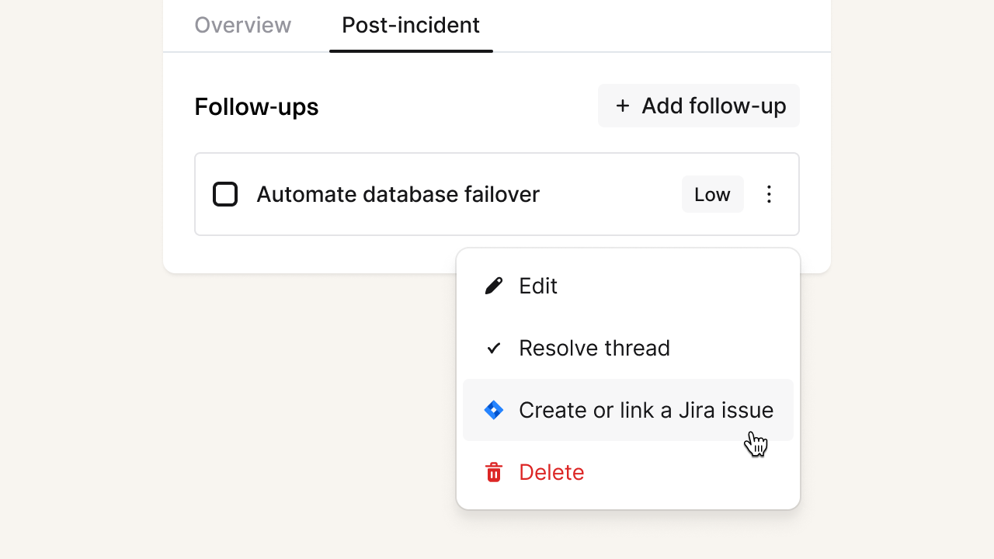Image resolution: width=994 pixels, height=559 pixels.
Task: Click the blue Jira diamond icon
Action: (493, 410)
